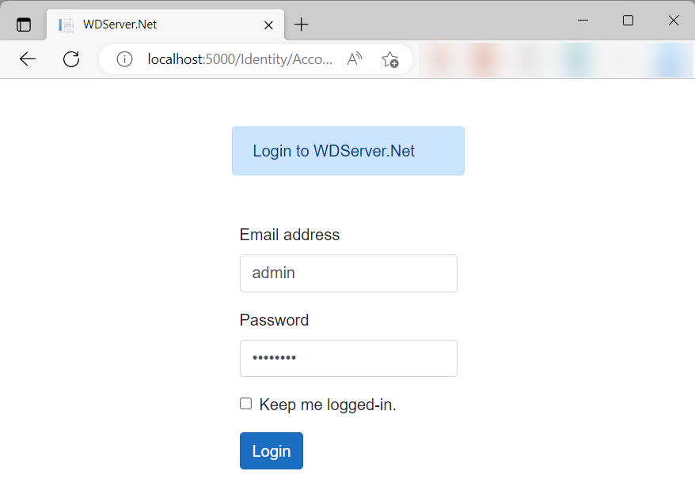Image resolution: width=695 pixels, height=486 pixels.
Task: Click the localhost:5000 address bar URL
Action: [240, 58]
